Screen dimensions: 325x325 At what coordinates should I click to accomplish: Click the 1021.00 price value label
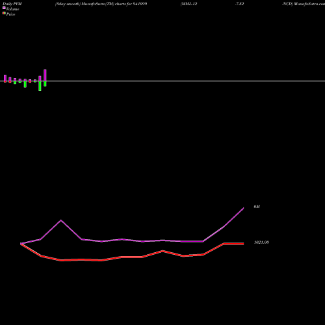261,242
